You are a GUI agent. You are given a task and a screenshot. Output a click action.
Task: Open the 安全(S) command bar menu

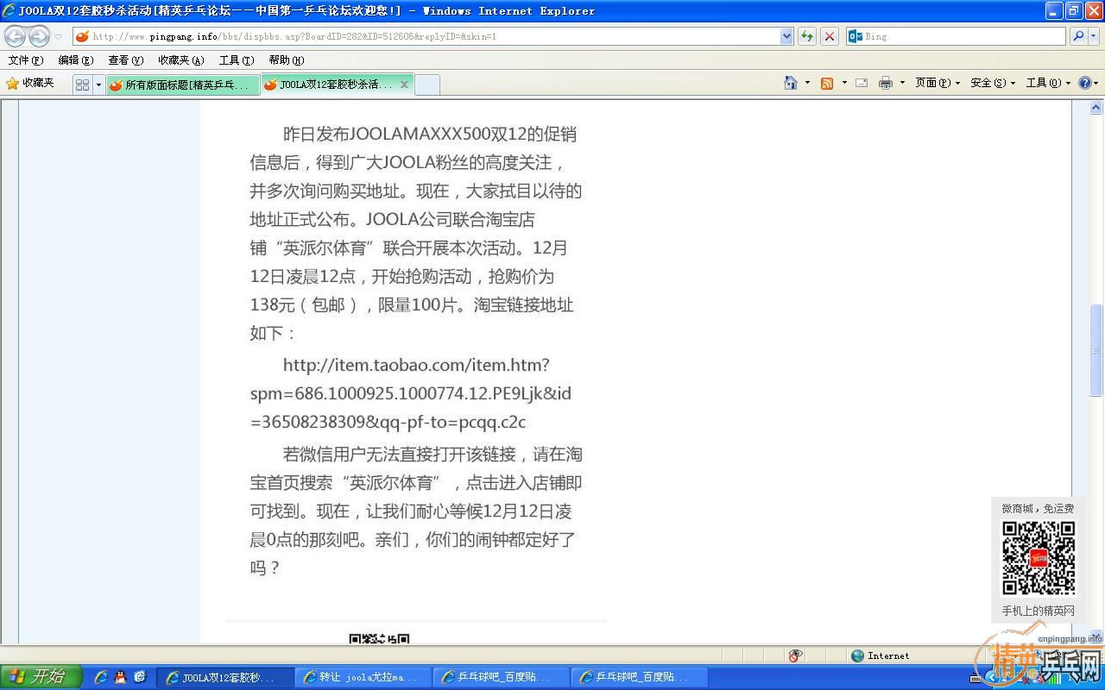[x=993, y=83]
